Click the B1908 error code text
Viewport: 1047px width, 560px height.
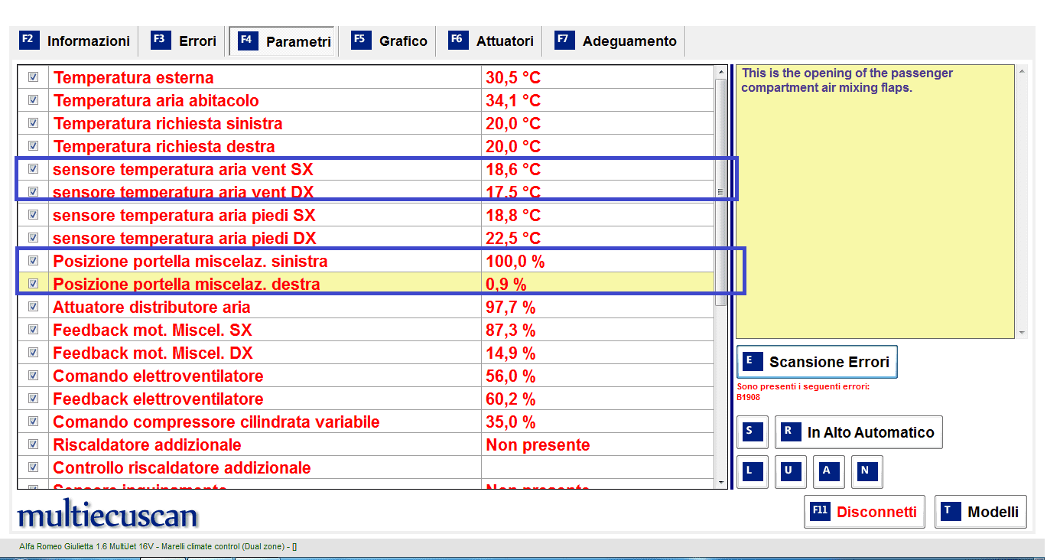(747, 397)
